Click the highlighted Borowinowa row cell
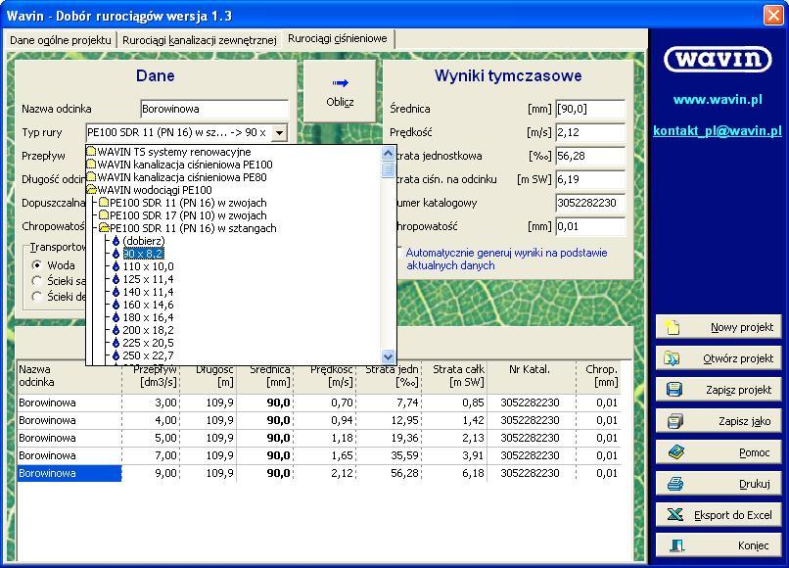 (x=70, y=473)
